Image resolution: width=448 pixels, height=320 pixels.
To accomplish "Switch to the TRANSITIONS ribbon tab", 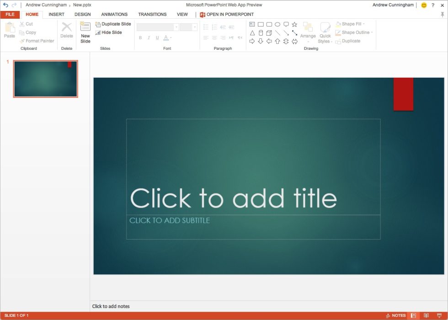I will 152,14.
